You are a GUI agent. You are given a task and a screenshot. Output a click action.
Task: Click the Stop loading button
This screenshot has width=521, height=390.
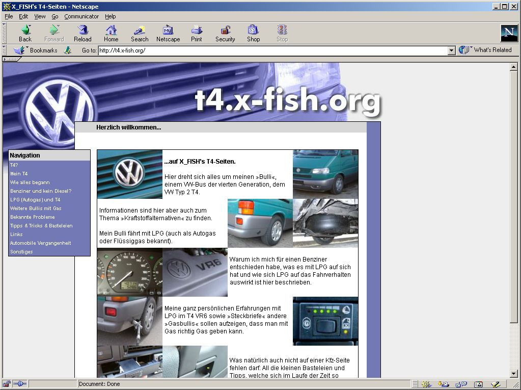(x=282, y=34)
